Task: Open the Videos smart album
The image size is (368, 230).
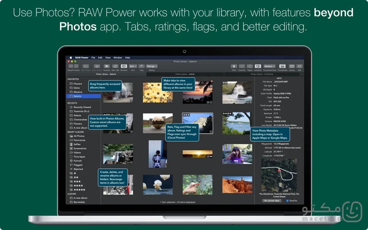Action: (x=75, y=152)
